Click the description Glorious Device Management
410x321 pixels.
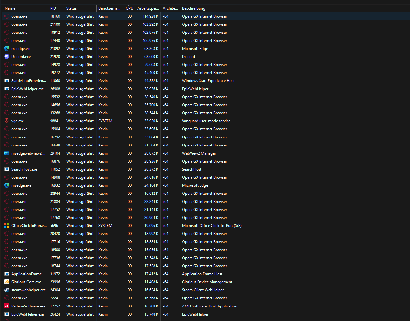207,282
